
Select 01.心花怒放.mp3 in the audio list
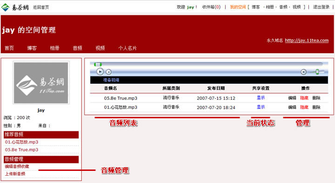[x=121, y=107]
